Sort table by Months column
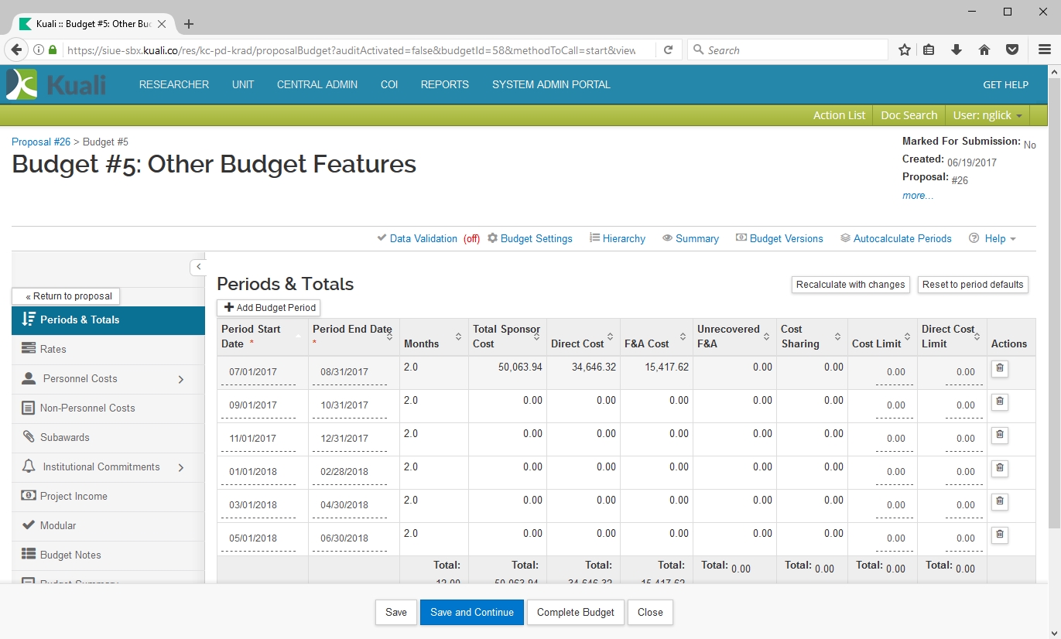The image size is (1061, 639). [458, 337]
